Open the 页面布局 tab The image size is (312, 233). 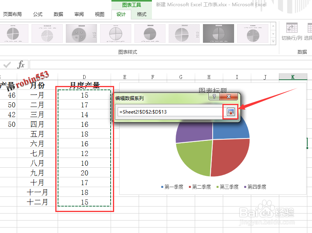coord(12,14)
